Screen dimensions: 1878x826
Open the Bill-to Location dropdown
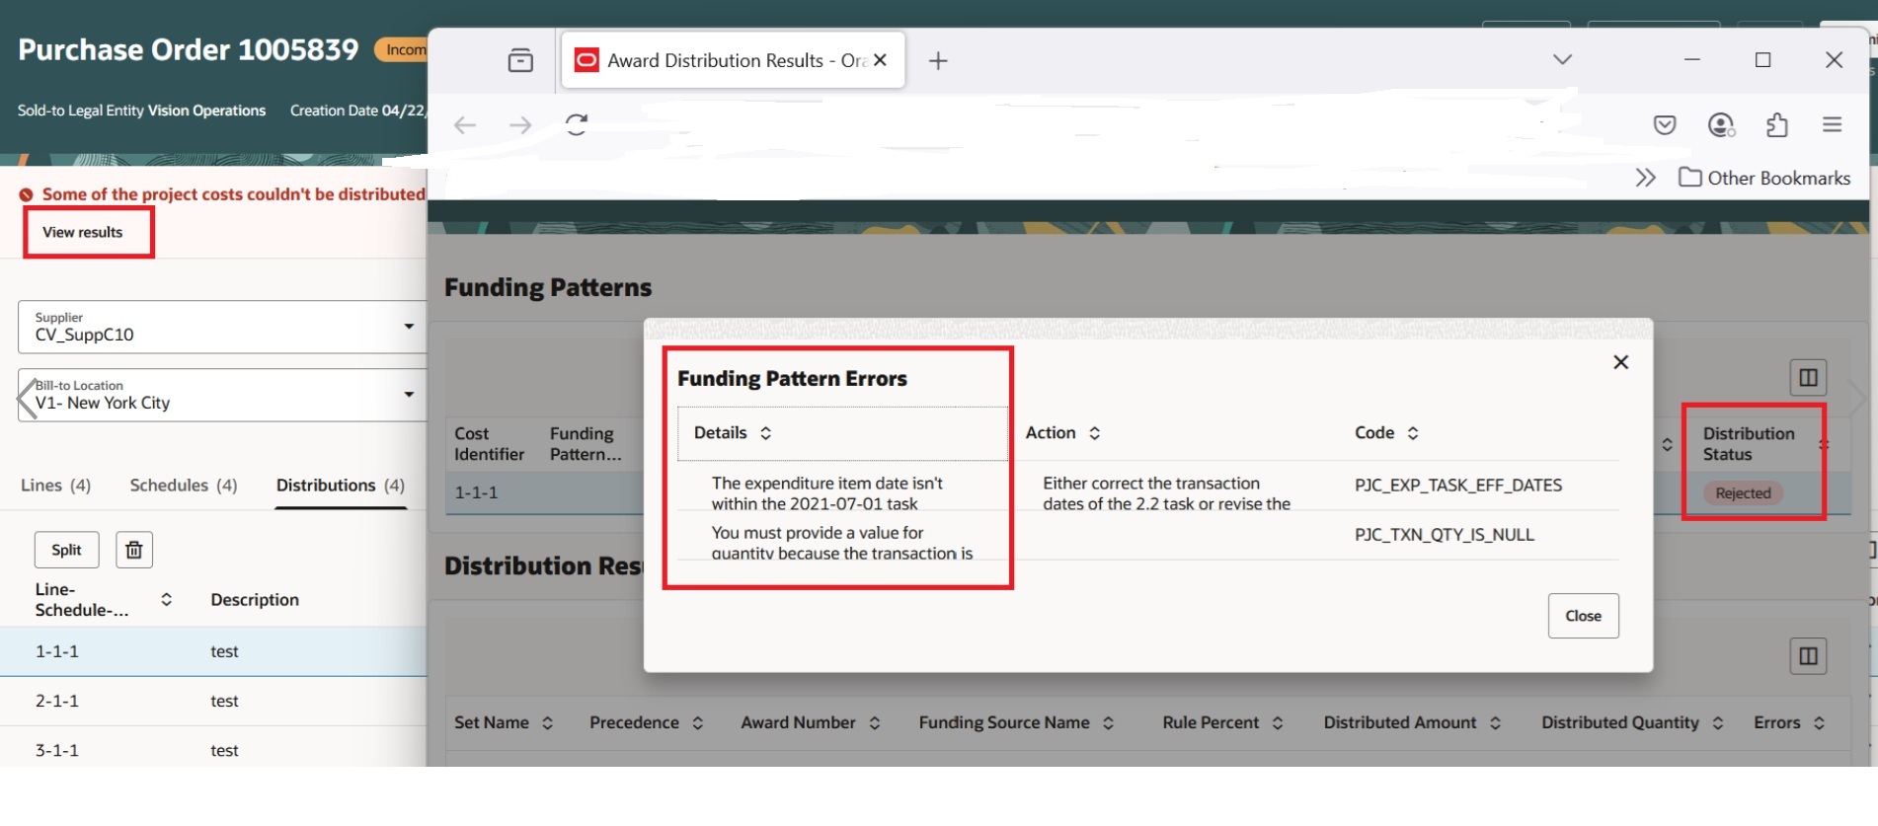pos(409,395)
